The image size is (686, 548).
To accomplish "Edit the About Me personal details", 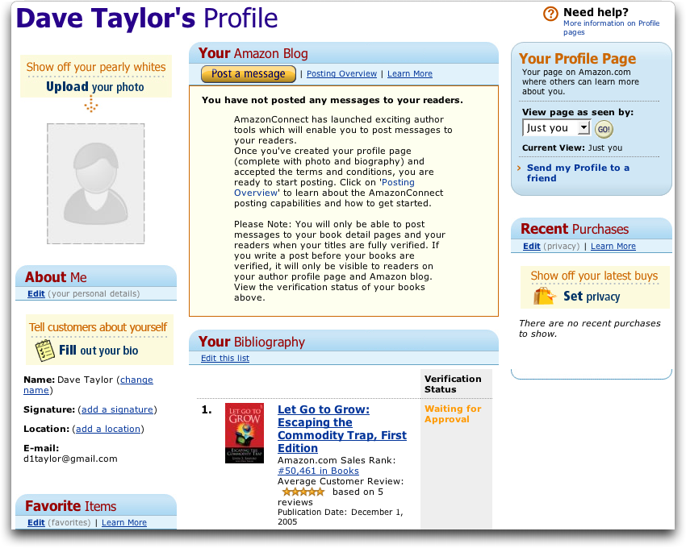I will click(x=36, y=293).
